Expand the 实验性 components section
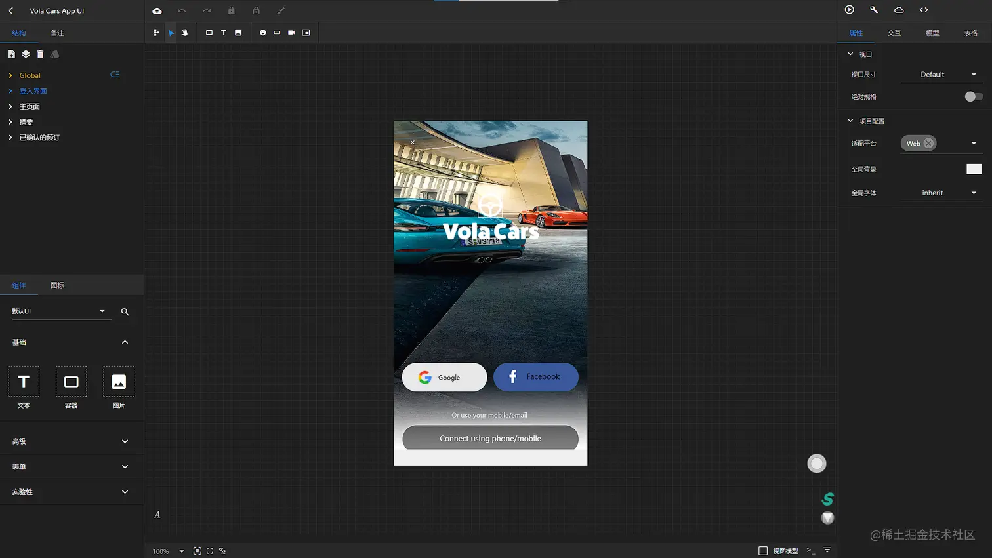 click(x=125, y=492)
